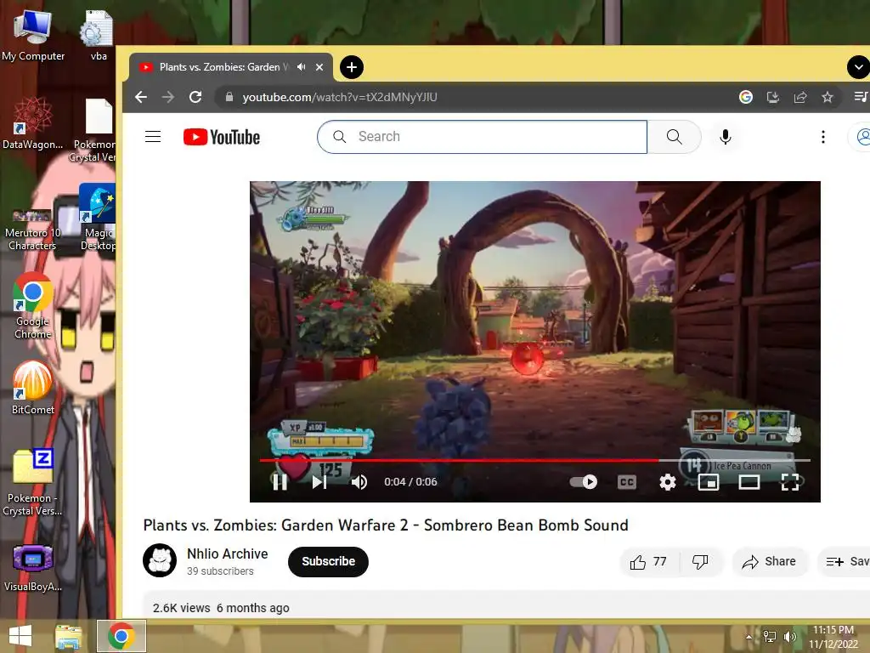Open YouTube settings three-dot menu

(x=822, y=137)
